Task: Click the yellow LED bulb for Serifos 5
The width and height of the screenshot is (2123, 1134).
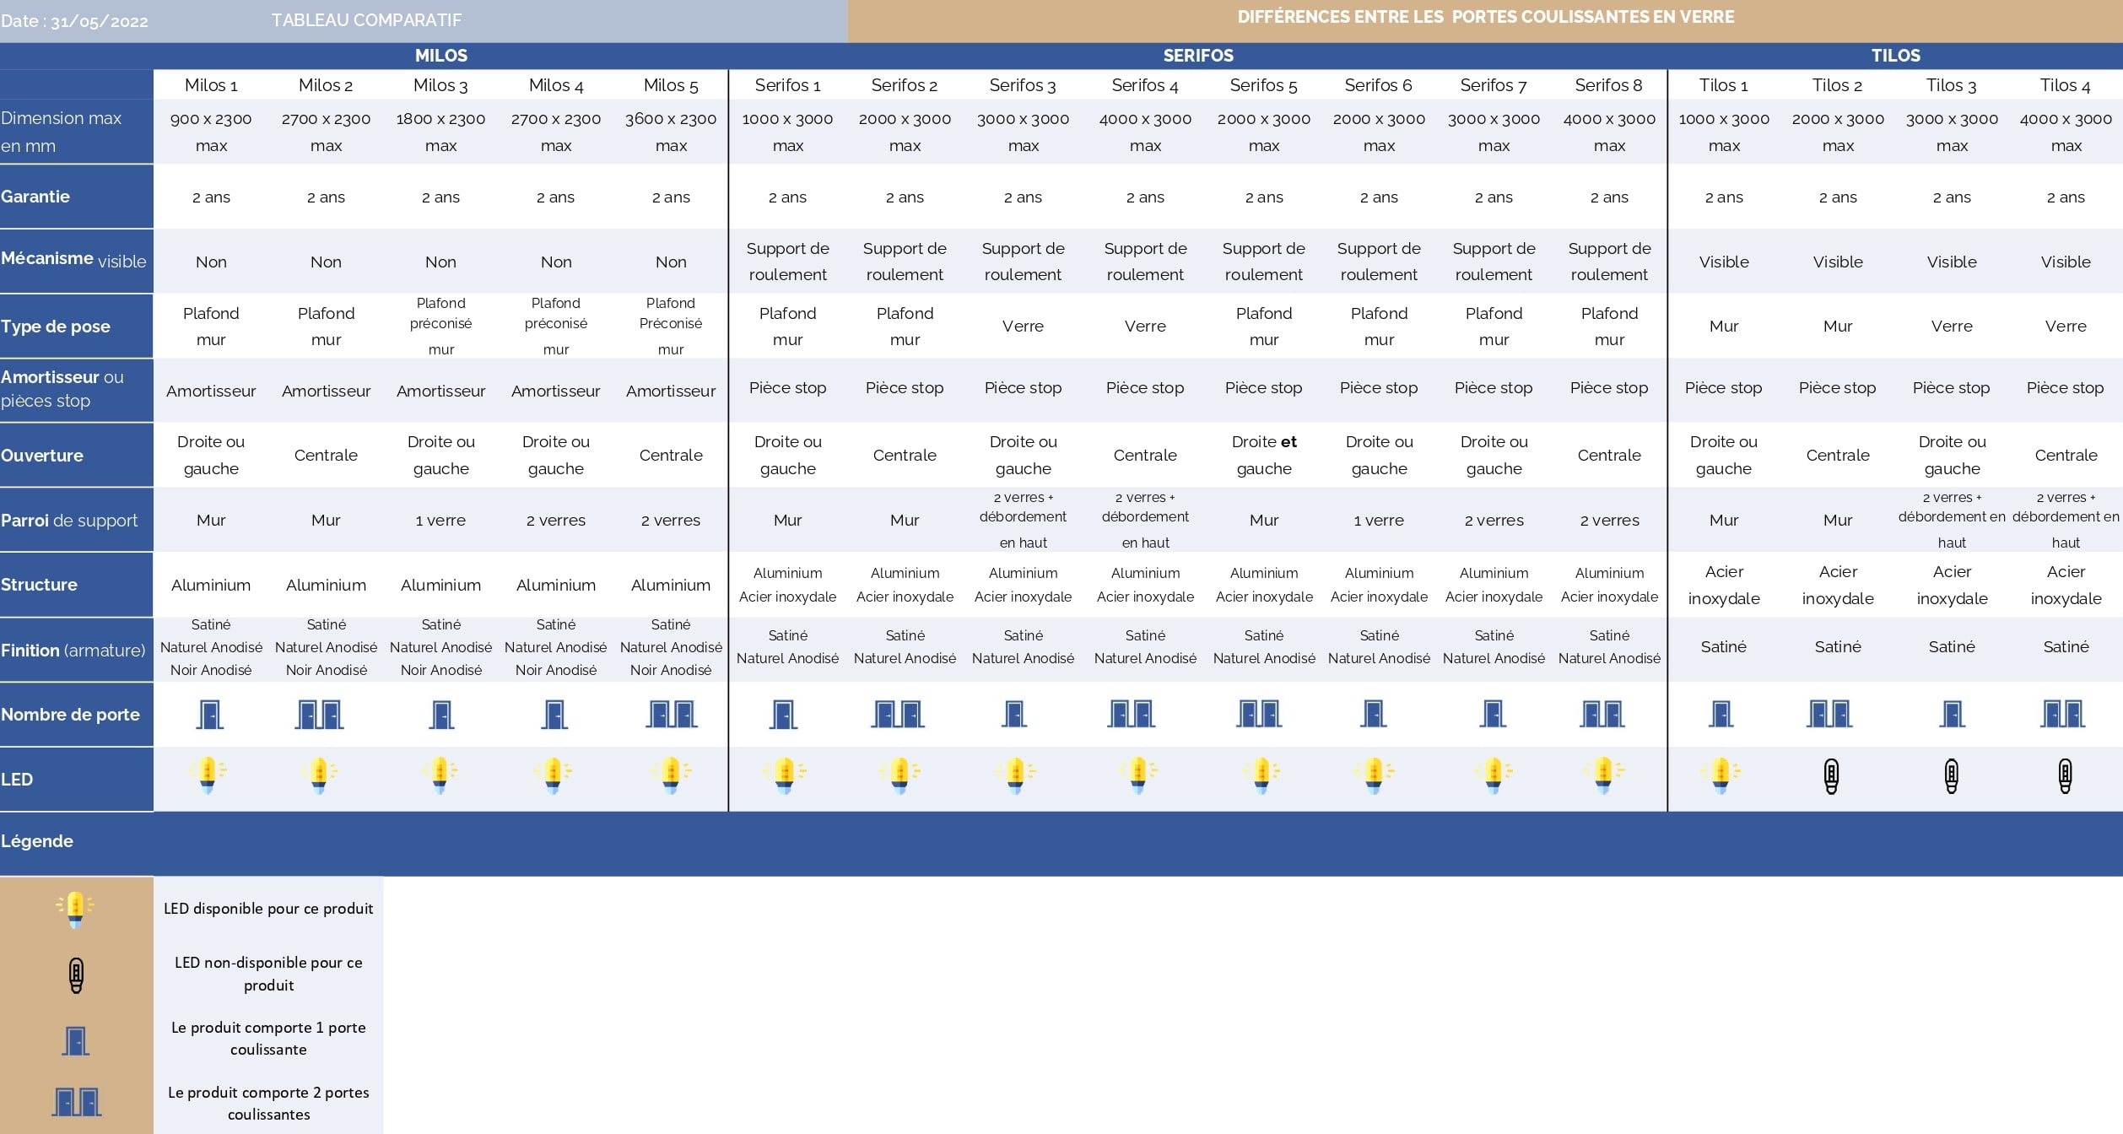Action: pyautogui.click(x=1261, y=775)
